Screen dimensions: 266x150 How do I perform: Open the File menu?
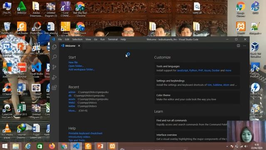60,39
